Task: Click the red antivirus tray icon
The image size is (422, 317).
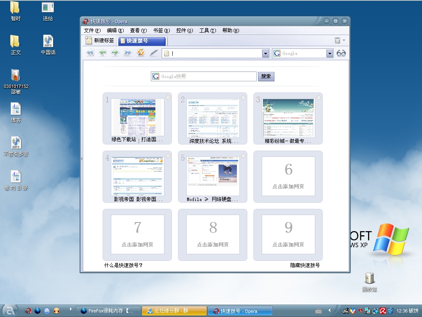Action: (383, 311)
